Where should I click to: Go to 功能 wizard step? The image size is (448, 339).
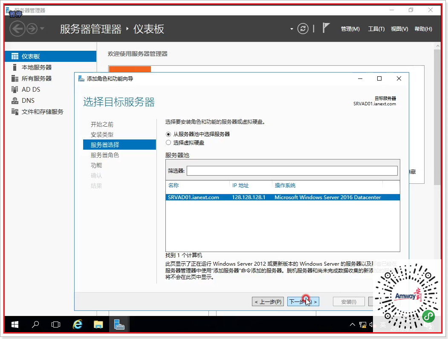pos(96,165)
